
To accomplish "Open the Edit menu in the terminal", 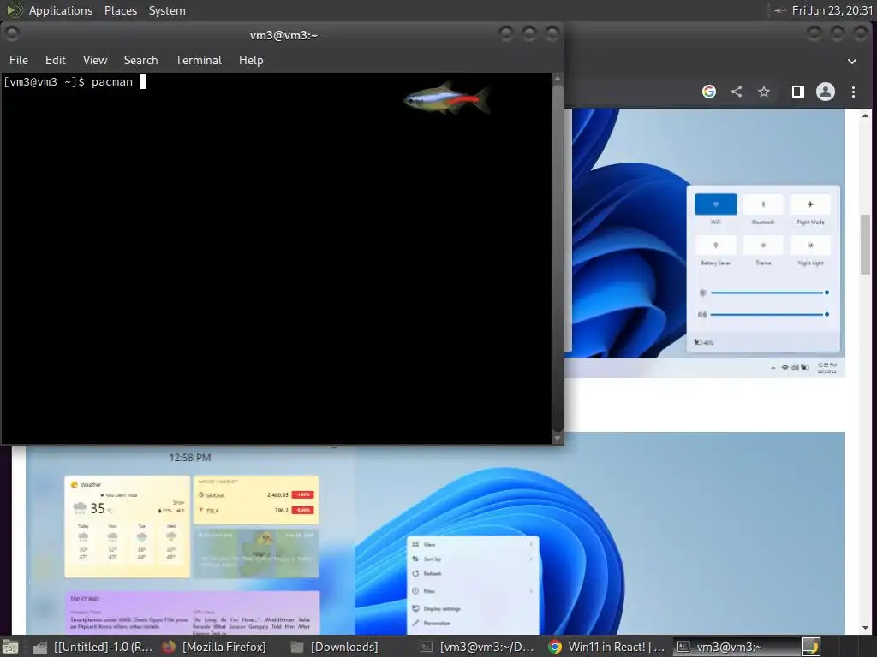I will (x=56, y=60).
